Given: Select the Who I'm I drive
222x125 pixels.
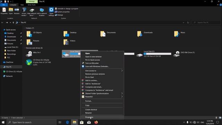Looking at the screenshot, I should click(33, 54).
